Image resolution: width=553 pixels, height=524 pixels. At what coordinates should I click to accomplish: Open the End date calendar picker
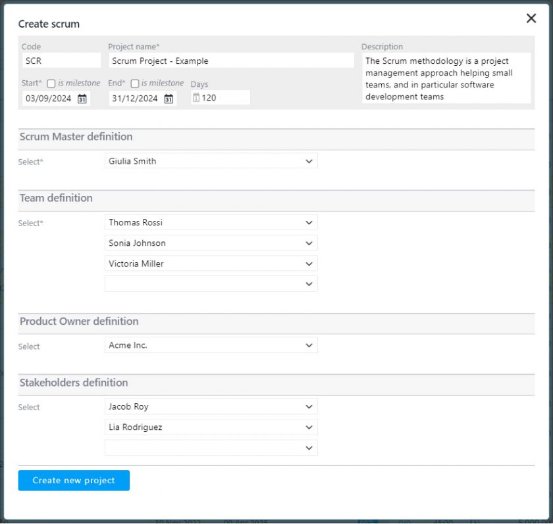pos(169,97)
